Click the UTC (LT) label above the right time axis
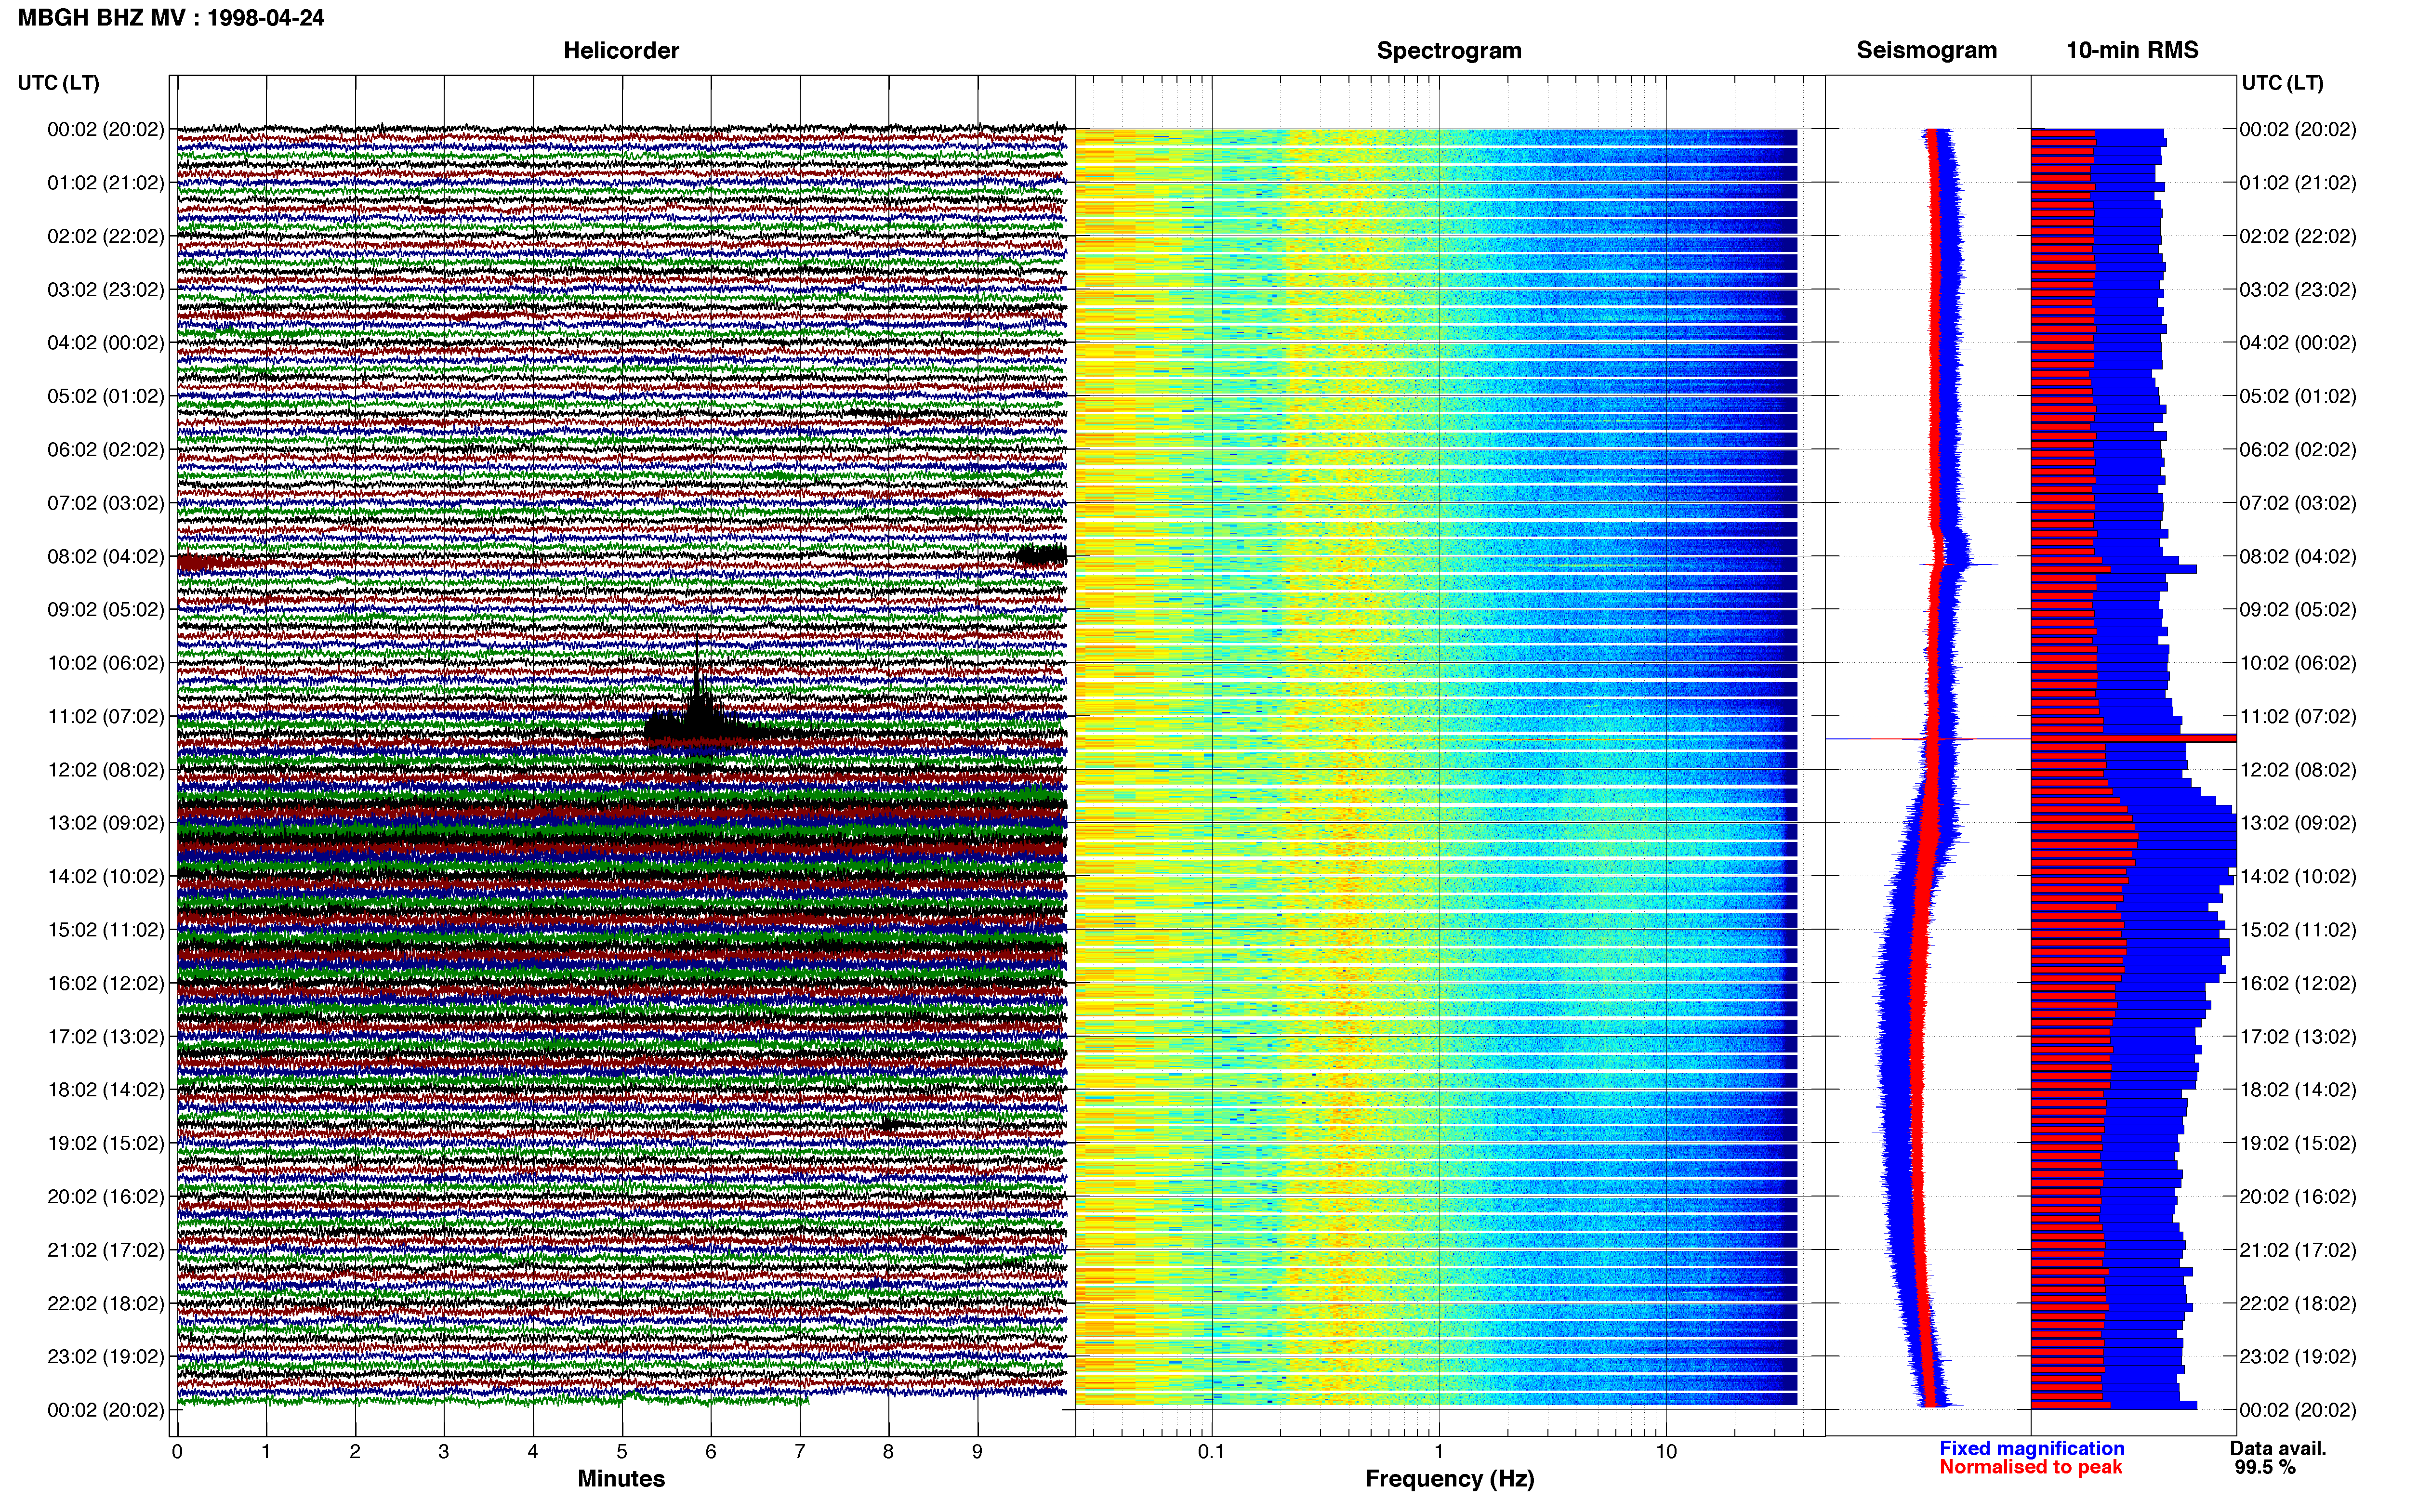 2282,82
